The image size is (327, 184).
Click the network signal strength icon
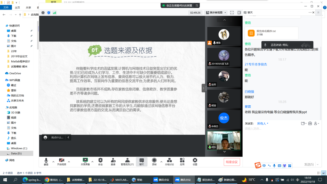tap(54, 13)
